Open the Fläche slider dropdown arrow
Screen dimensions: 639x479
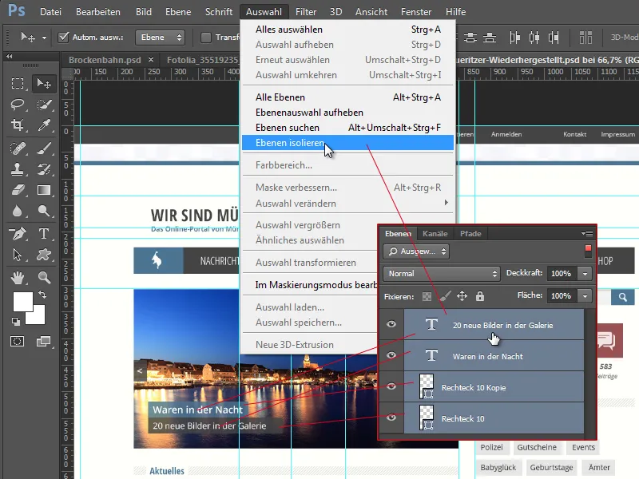click(585, 296)
